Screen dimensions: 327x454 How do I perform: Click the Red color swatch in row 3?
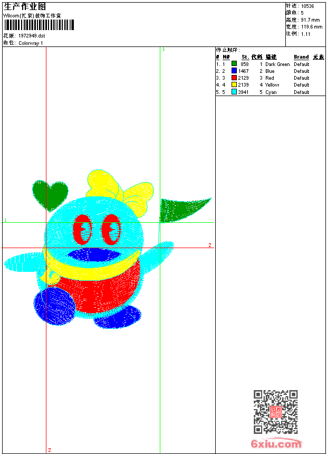tap(234, 78)
